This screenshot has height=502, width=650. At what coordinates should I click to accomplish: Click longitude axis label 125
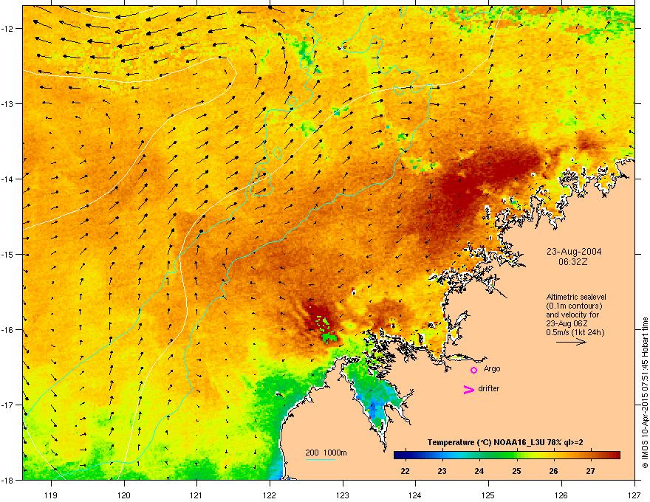(488, 495)
